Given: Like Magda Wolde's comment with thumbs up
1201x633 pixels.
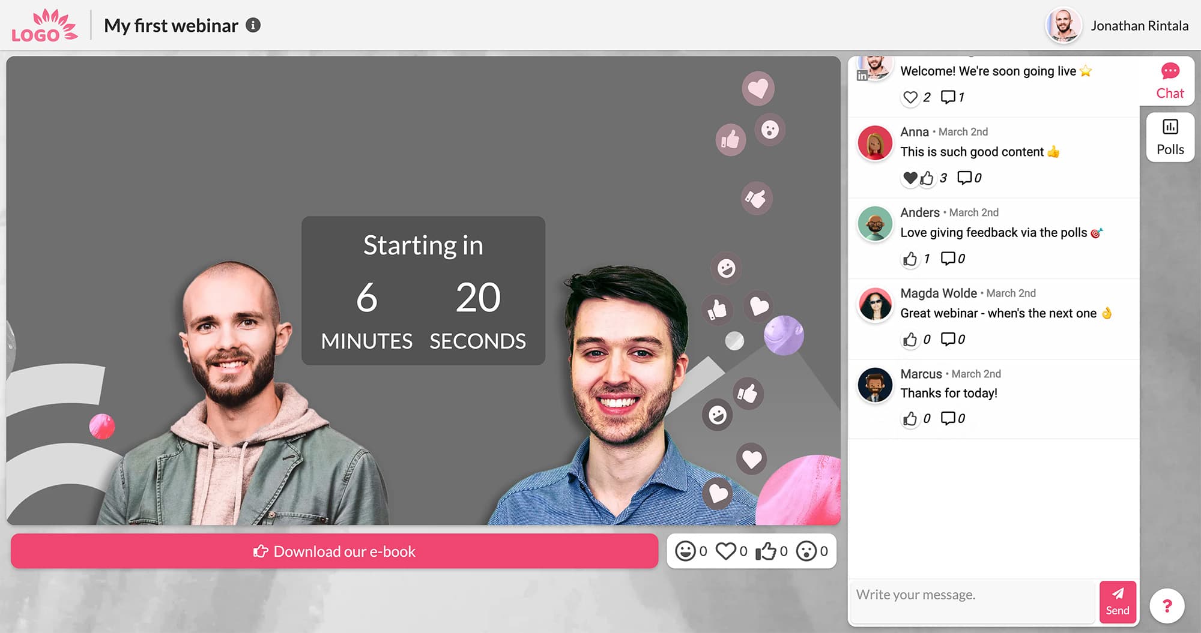Looking at the screenshot, I should tap(910, 340).
